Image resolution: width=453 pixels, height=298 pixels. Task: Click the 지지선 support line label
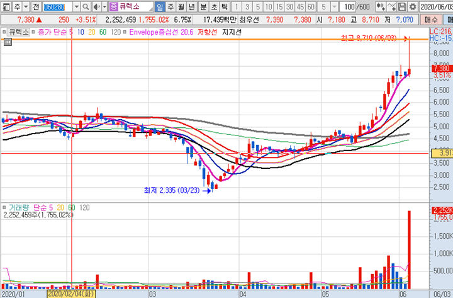click(232, 32)
